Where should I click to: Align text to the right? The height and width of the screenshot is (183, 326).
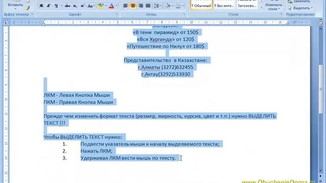(141, 6)
